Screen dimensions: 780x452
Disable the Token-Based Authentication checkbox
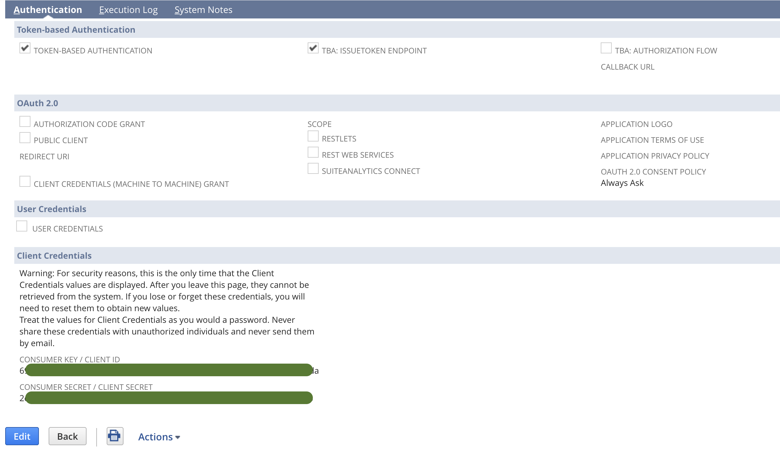25,48
